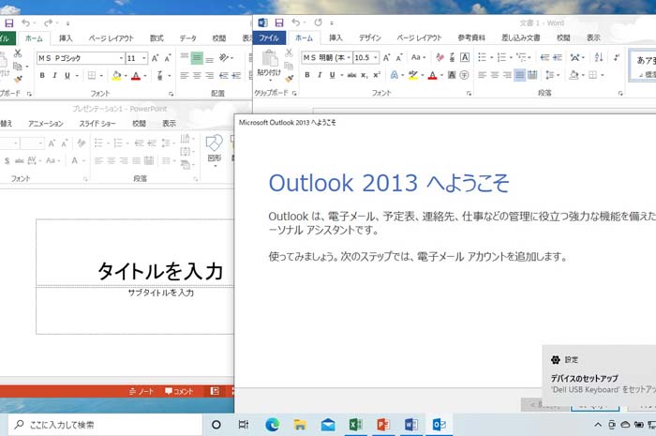Image resolution: width=656 pixels, height=436 pixels.
Task: Click text shadow S icon in PowerPoint
Action: pos(7,160)
